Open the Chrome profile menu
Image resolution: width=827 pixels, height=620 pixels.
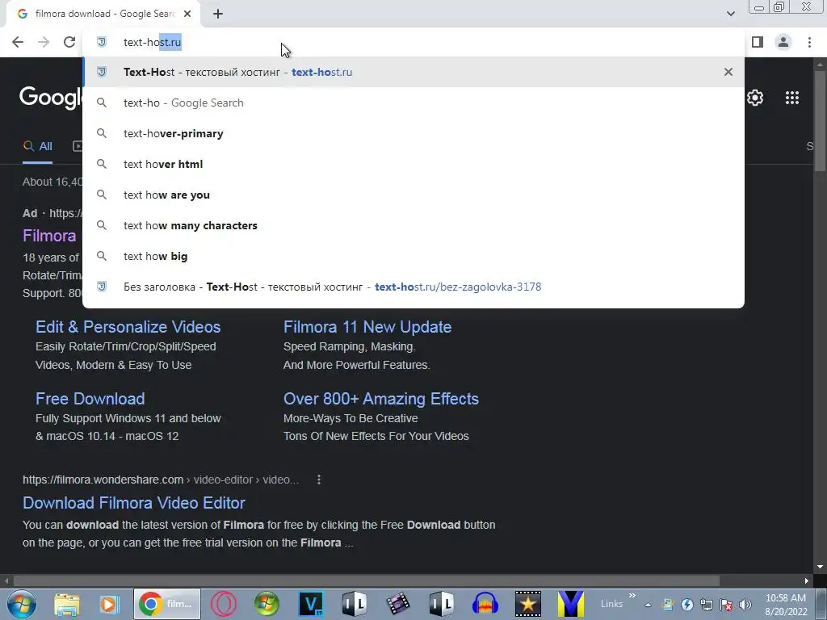[x=783, y=42]
